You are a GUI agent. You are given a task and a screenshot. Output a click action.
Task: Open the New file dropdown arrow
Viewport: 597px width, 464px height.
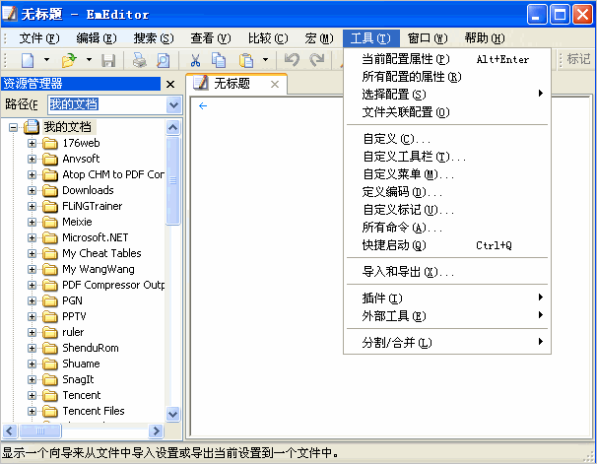point(46,60)
